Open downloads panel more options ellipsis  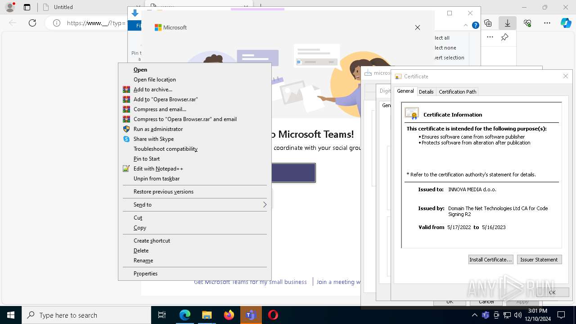point(490,37)
